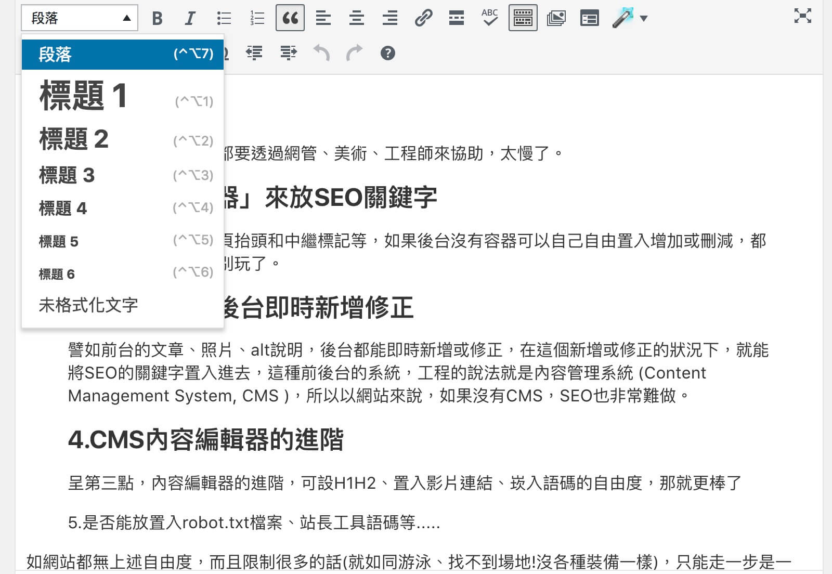The width and height of the screenshot is (832, 574).
Task: Center align the text
Action: (x=357, y=19)
